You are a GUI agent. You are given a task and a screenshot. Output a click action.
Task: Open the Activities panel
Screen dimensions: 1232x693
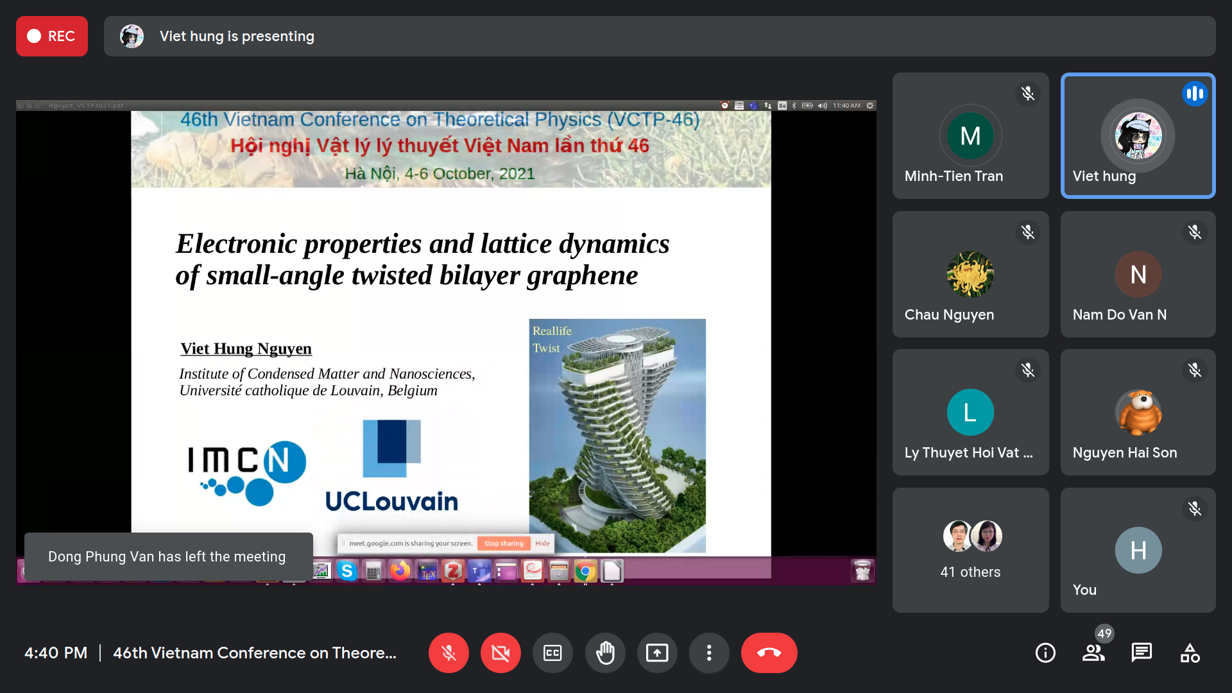1190,653
